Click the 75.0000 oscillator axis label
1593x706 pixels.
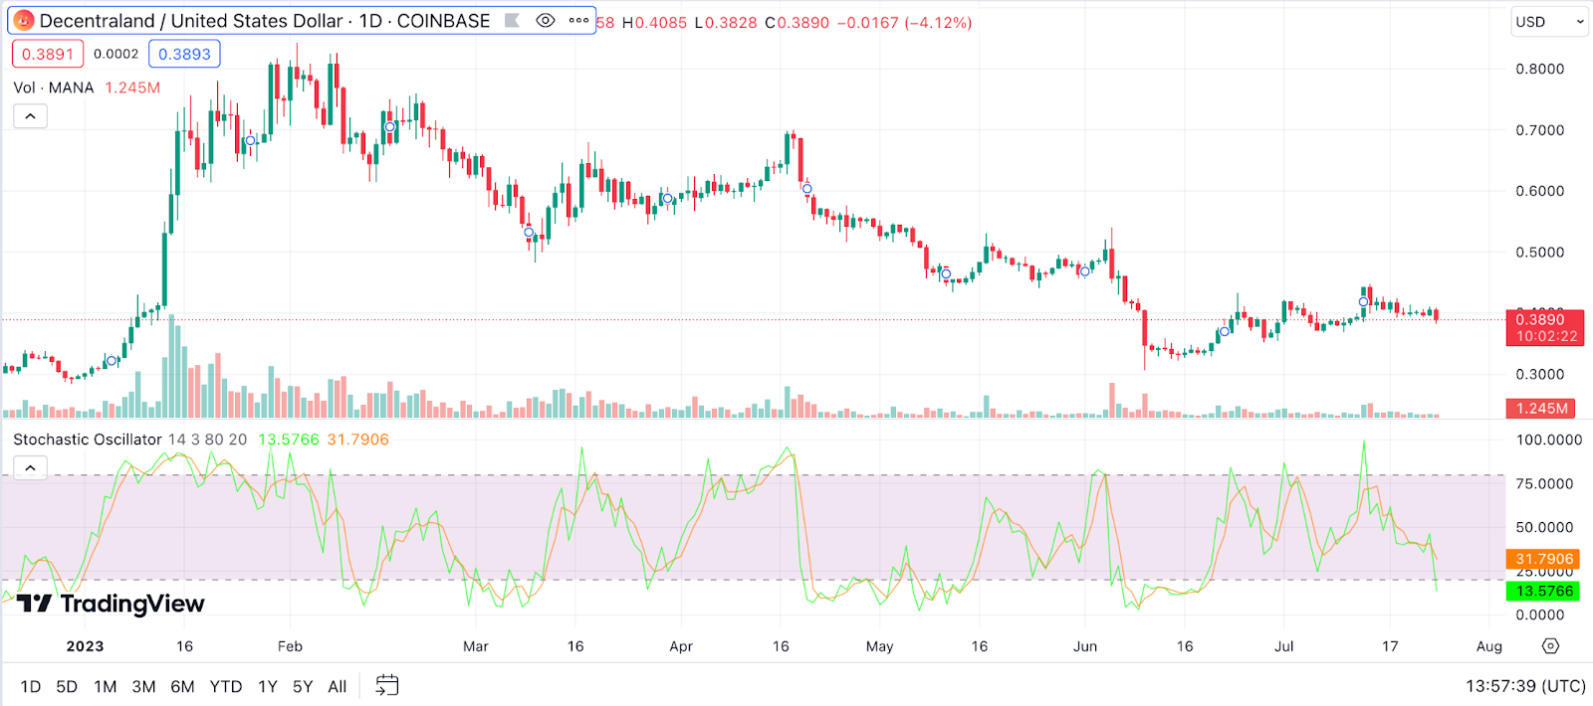pos(1545,484)
